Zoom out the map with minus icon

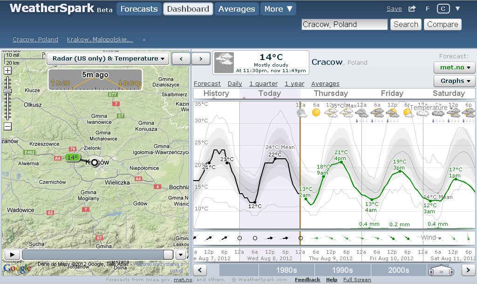(x=7, y=127)
